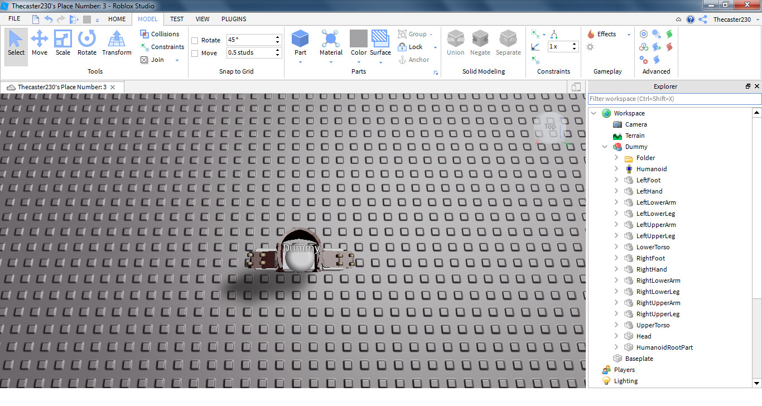Close the Place Number: 3 document tab

tap(113, 87)
